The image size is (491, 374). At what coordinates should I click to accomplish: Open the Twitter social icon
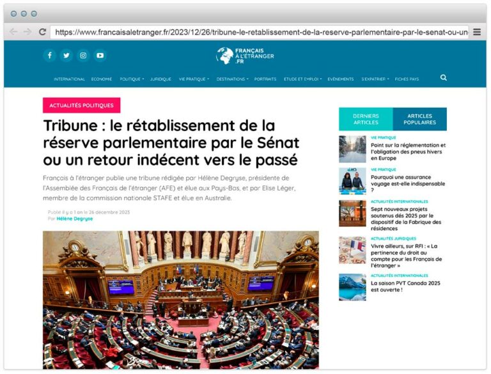coord(66,56)
